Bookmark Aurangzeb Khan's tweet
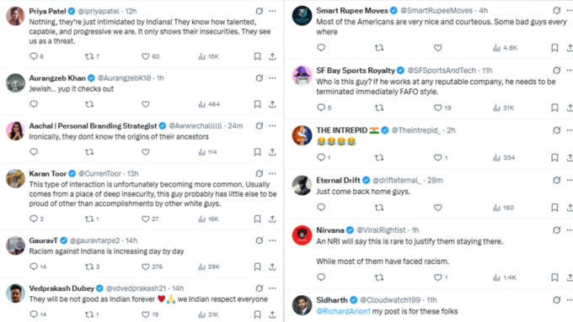573x322 pixels. tap(257, 104)
